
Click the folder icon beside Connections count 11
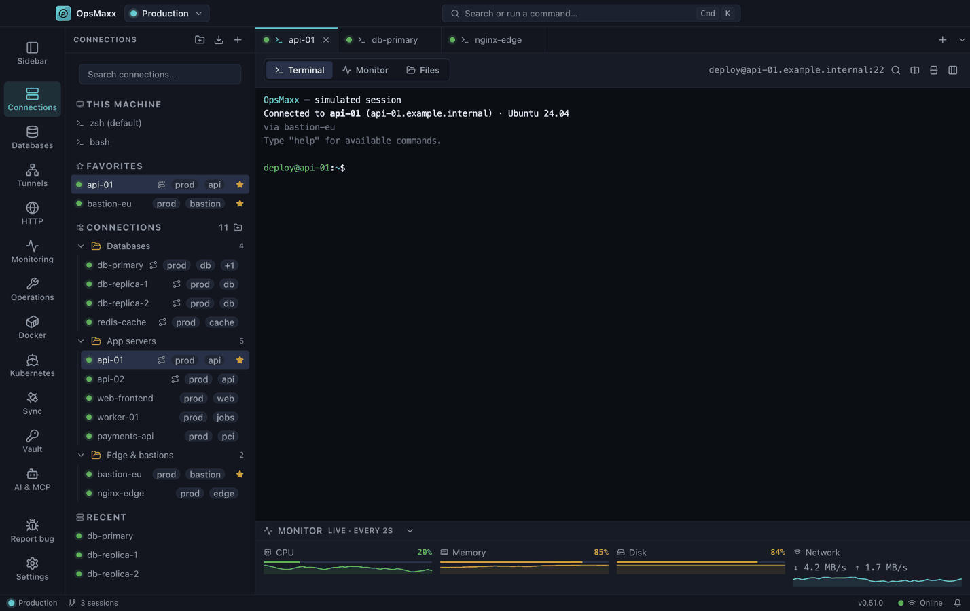(238, 227)
